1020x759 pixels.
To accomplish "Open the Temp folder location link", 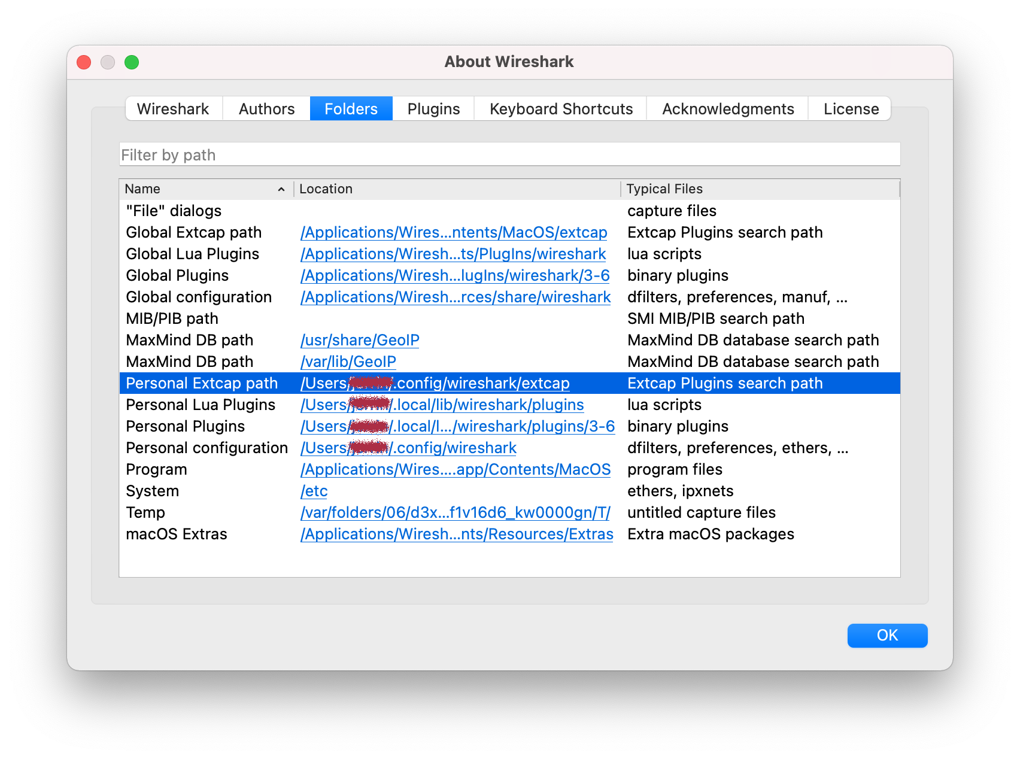I will tap(456, 512).
